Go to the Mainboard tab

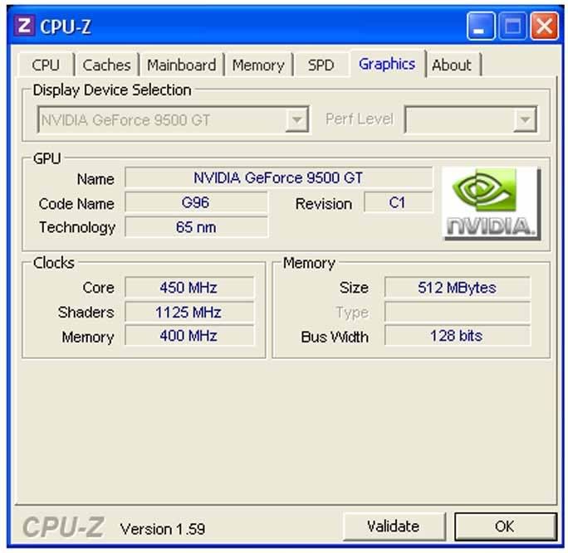click(x=182, y=65)
